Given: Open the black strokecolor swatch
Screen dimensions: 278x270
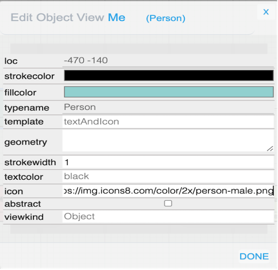Looking at the screenshot, I should click(x=168, y=75).
